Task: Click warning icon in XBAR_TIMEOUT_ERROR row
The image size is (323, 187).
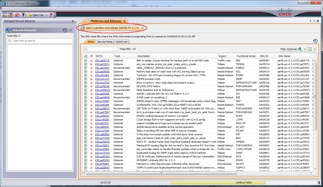Action: pos(91,68)
